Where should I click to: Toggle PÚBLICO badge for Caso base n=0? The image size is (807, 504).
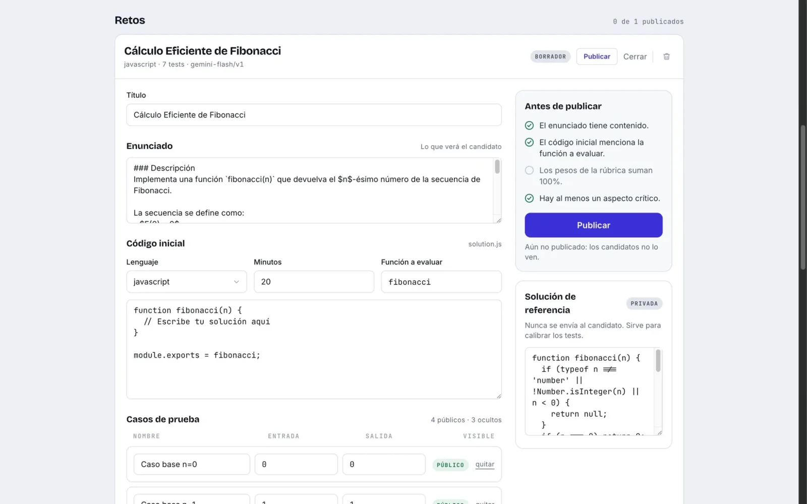click(450, 465)
